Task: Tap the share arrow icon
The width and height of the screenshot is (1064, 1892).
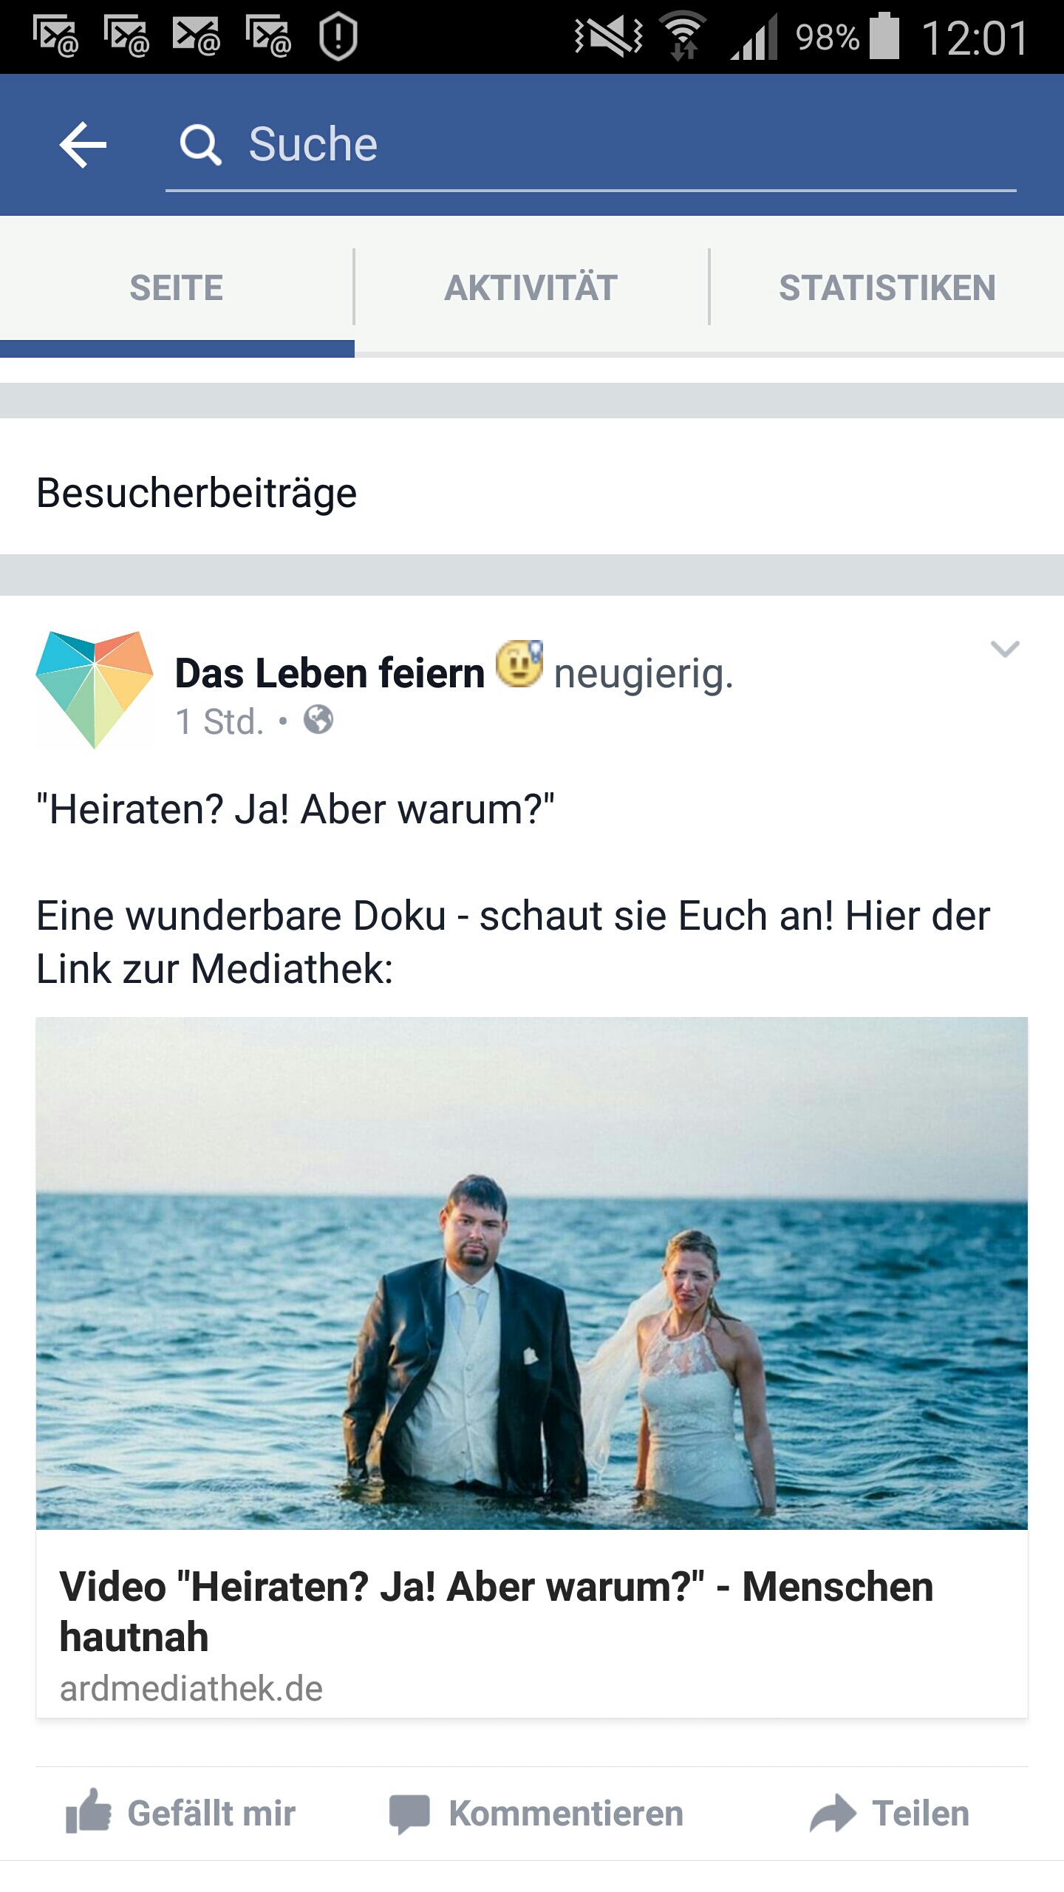Action: 833,1814
